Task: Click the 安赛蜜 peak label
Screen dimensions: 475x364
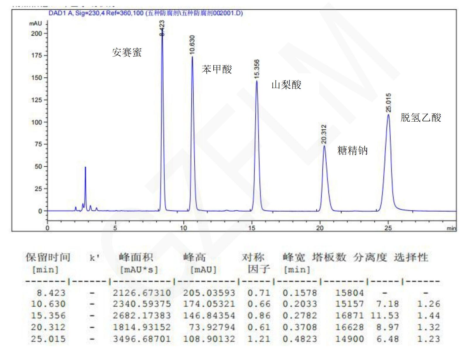Action: (x=127, y=52)
